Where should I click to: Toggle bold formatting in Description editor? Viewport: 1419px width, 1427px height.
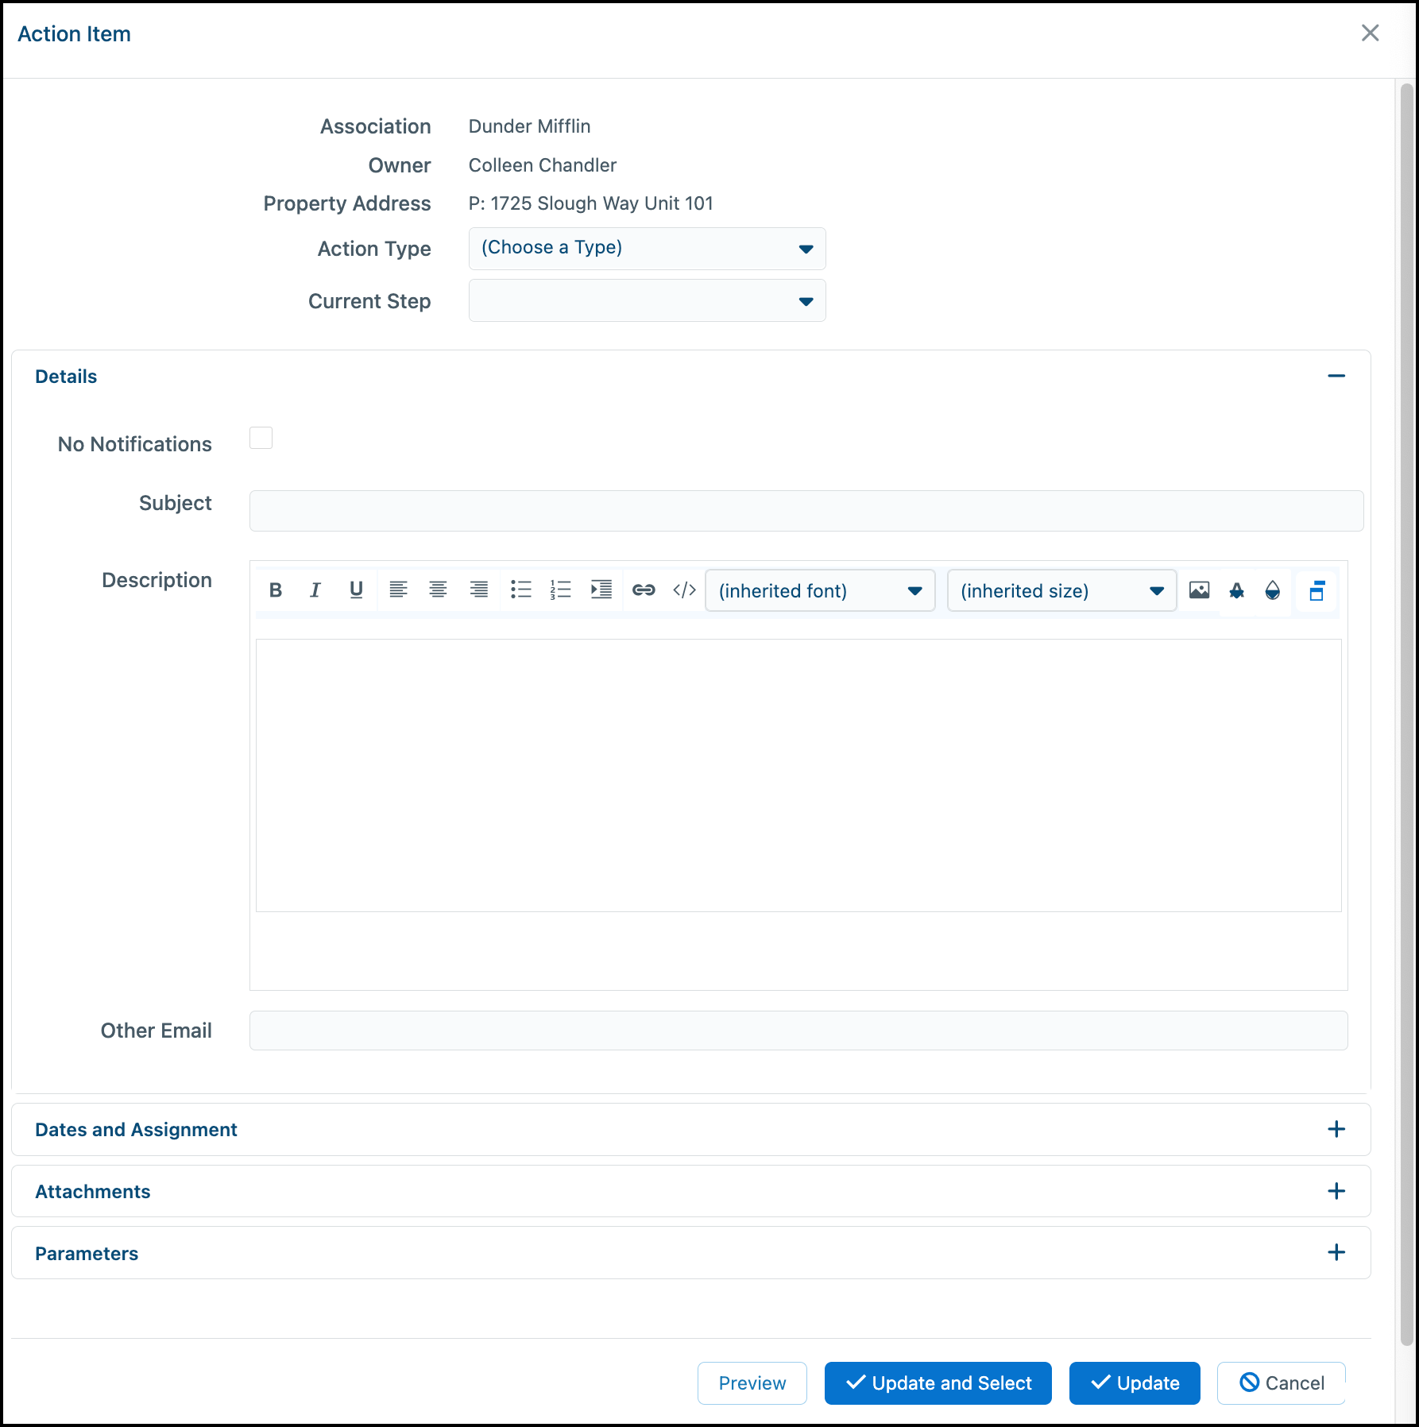click(276, 590)
